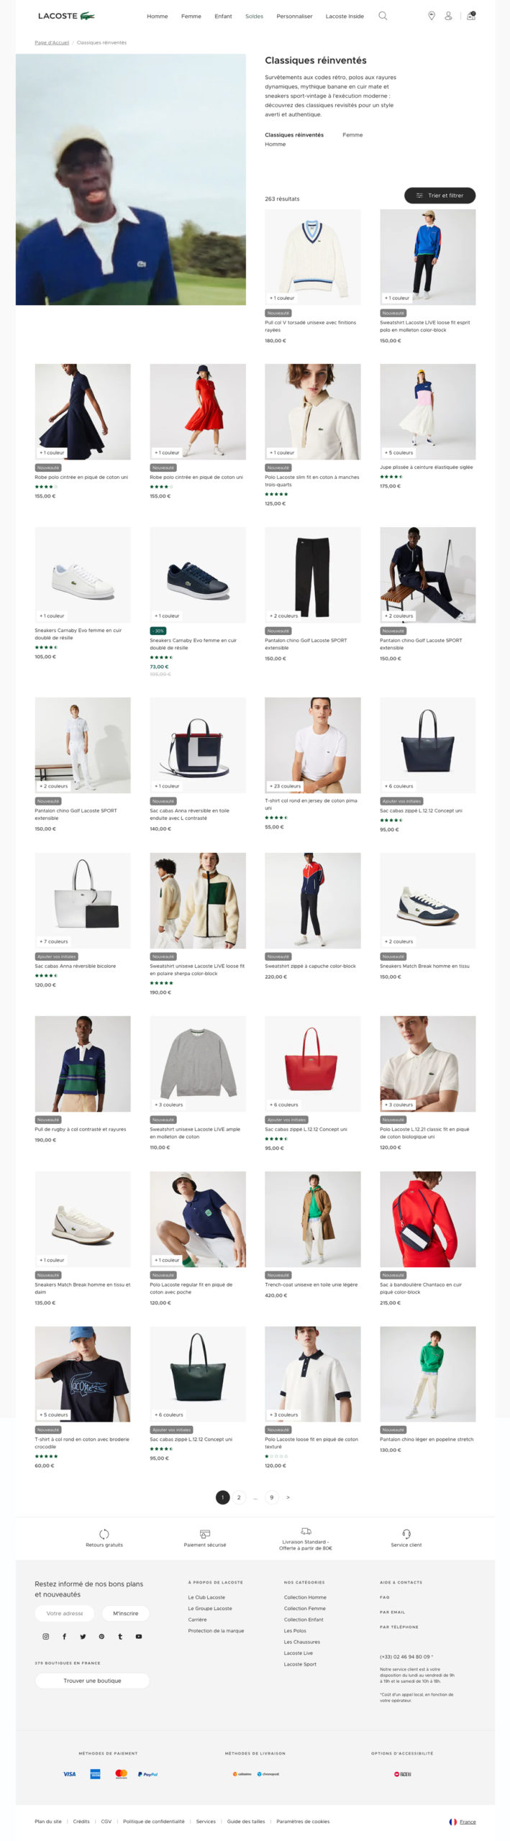The width and height of the screenshot is (510, 1841).
Task: Go to next results page arrow
Action: [288, 1497]
